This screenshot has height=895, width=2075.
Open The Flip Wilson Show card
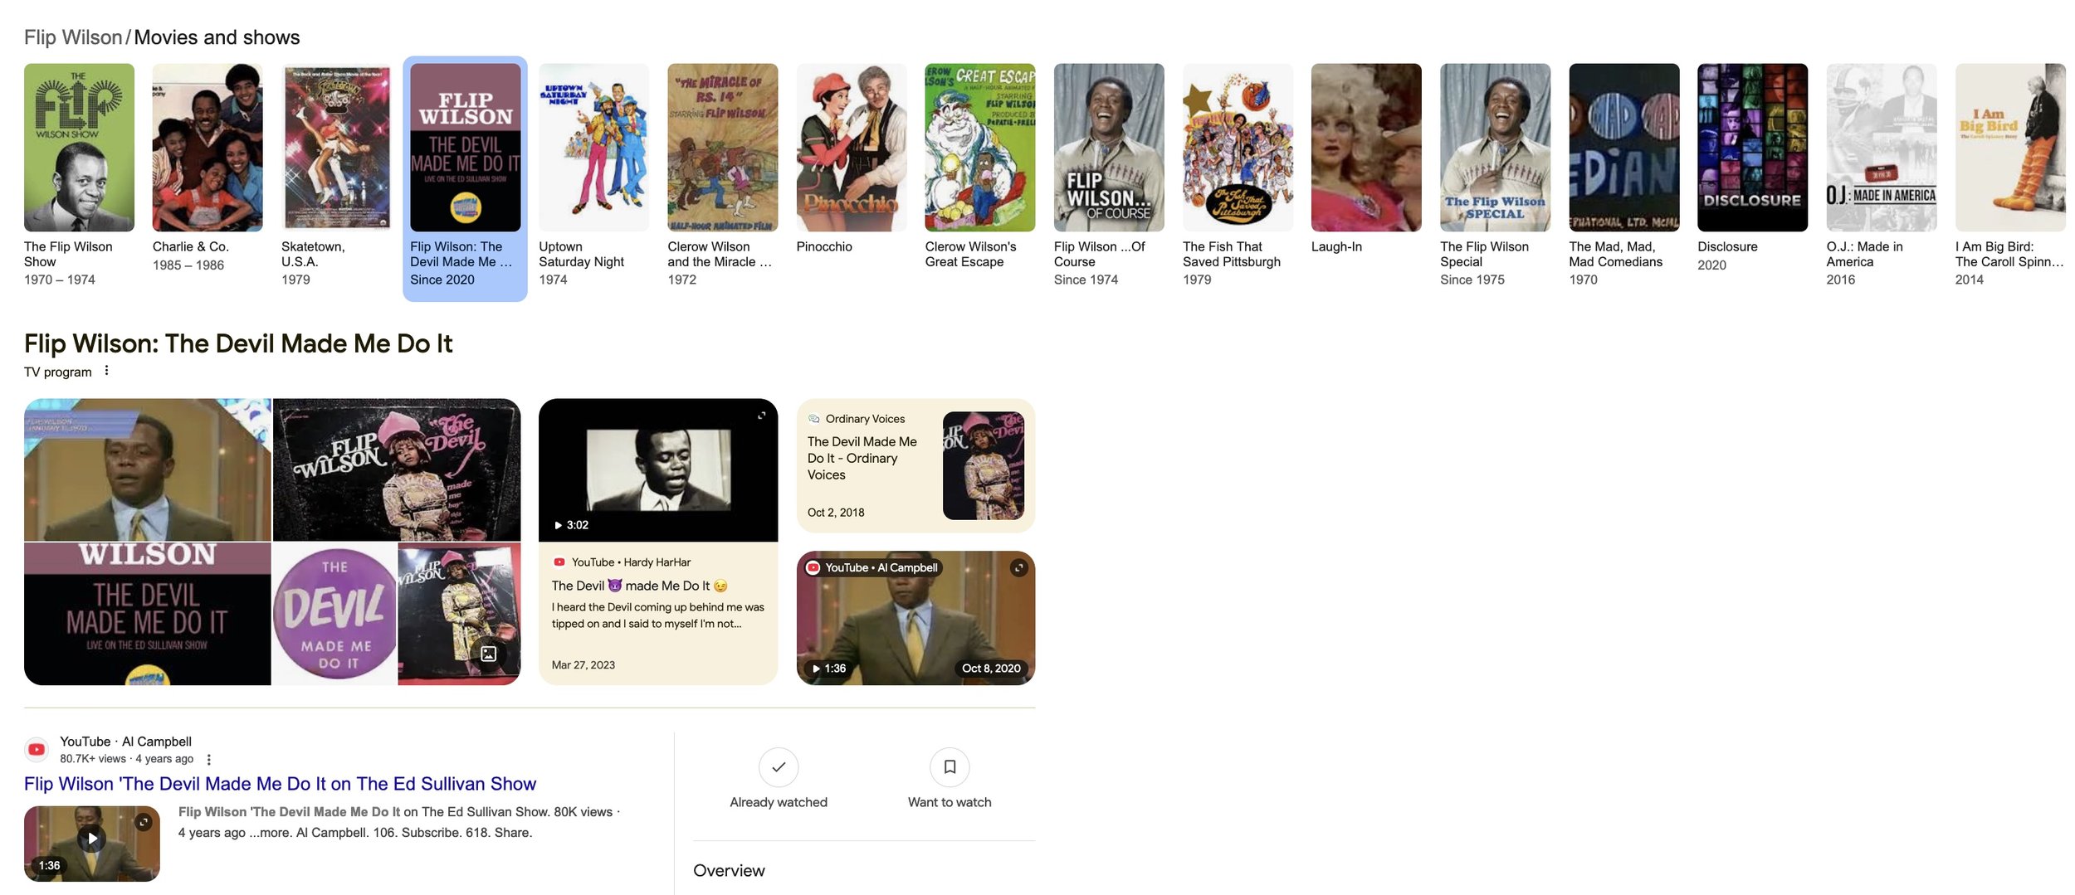coord(79,175)
